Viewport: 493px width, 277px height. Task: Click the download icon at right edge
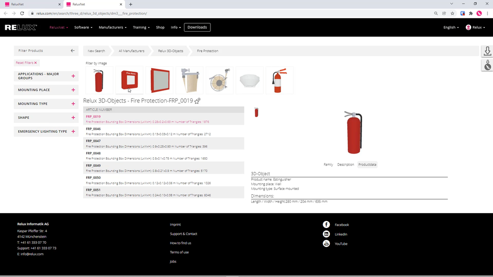[x=487, y=51]
